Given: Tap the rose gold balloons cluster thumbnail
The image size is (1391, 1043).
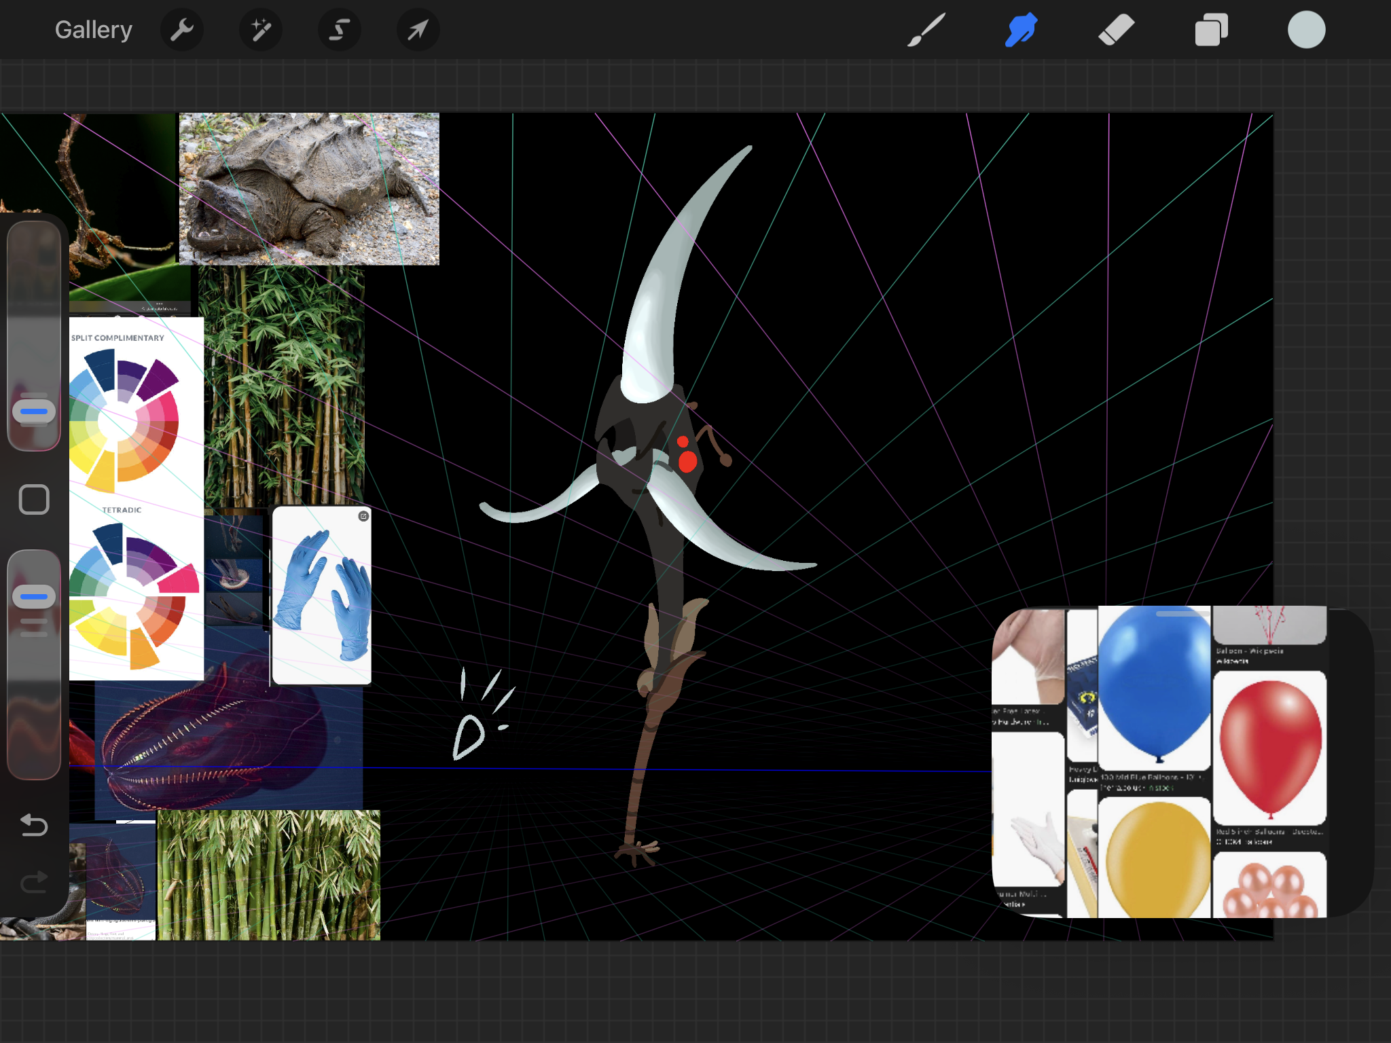Looking at the screenshot, I should tap(1270, 885).
